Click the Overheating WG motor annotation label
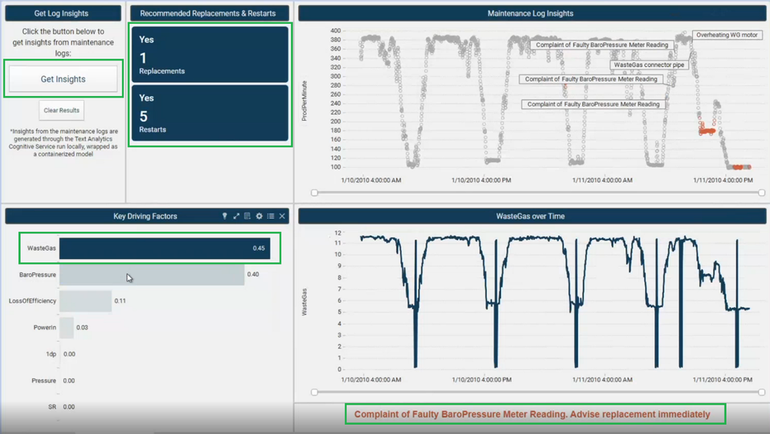The height and width of the screenshot is (434, 770). (x=727, y=35)
